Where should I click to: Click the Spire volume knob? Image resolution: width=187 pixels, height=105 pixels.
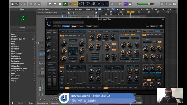pyautogui.click(x=159, y=68)
